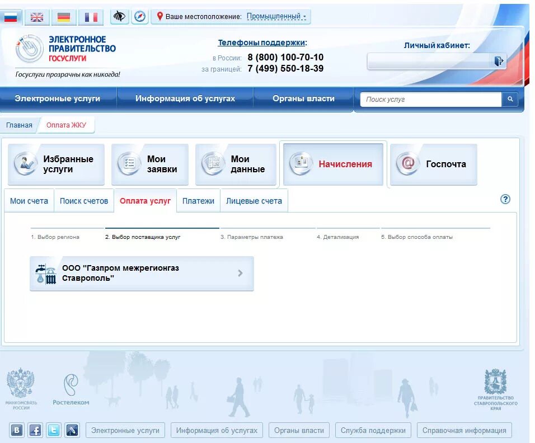Viewport: 535px width, 443px height.
Task: Select the German flag language option
Action: (x=64, y=17)
